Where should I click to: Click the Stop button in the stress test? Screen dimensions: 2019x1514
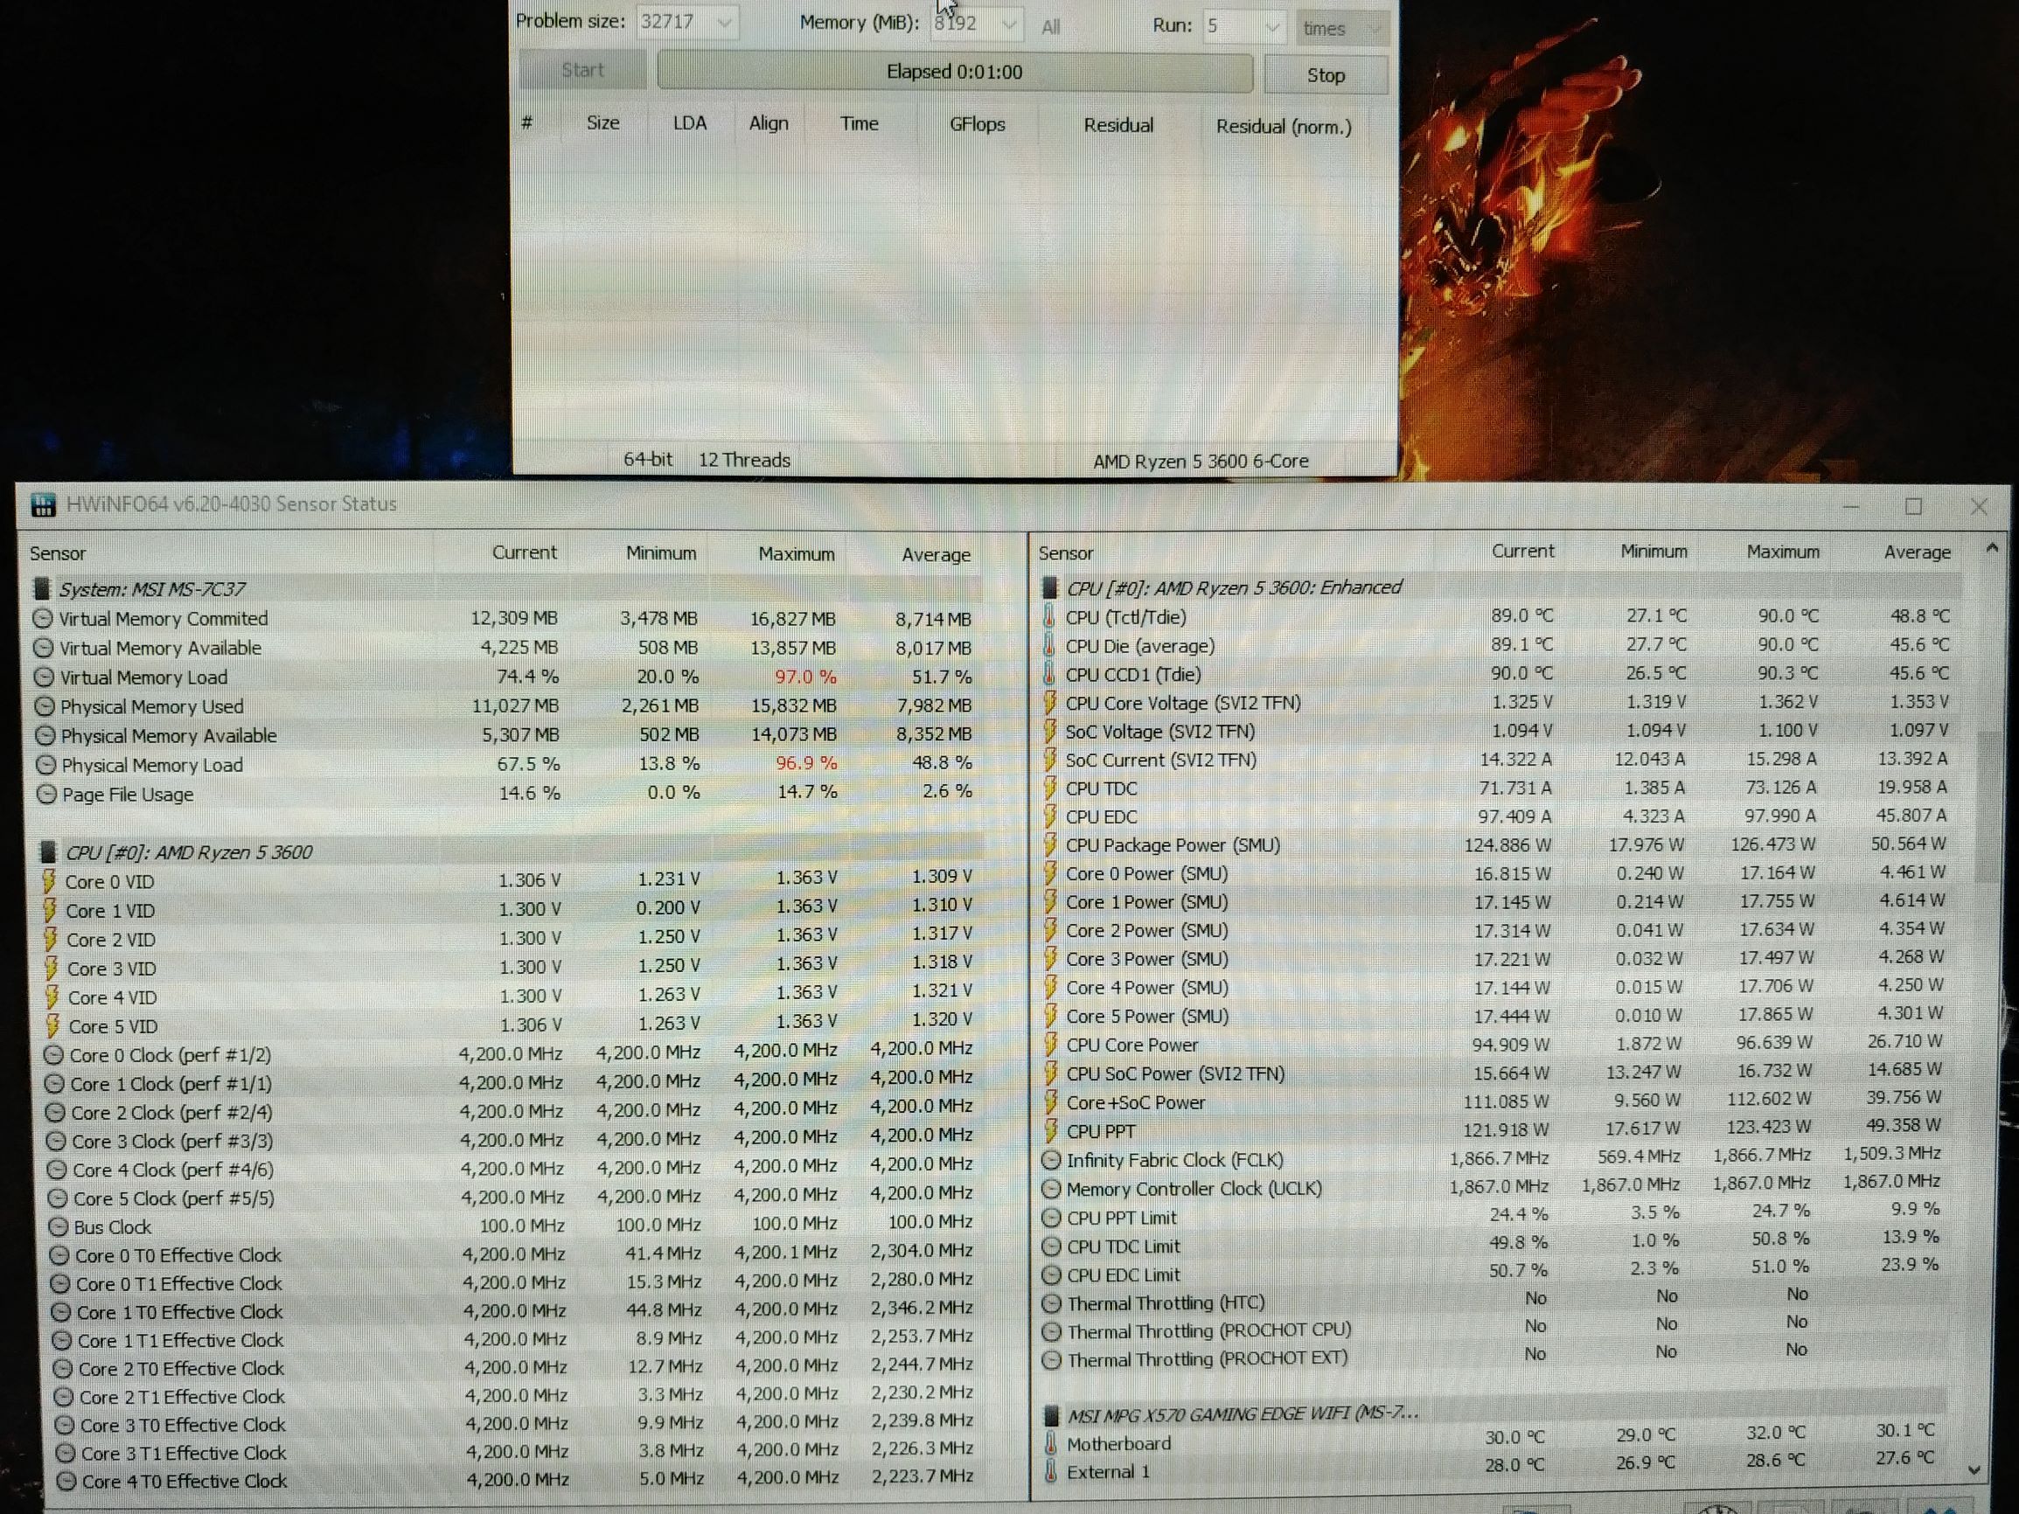tap(1326, 76)
